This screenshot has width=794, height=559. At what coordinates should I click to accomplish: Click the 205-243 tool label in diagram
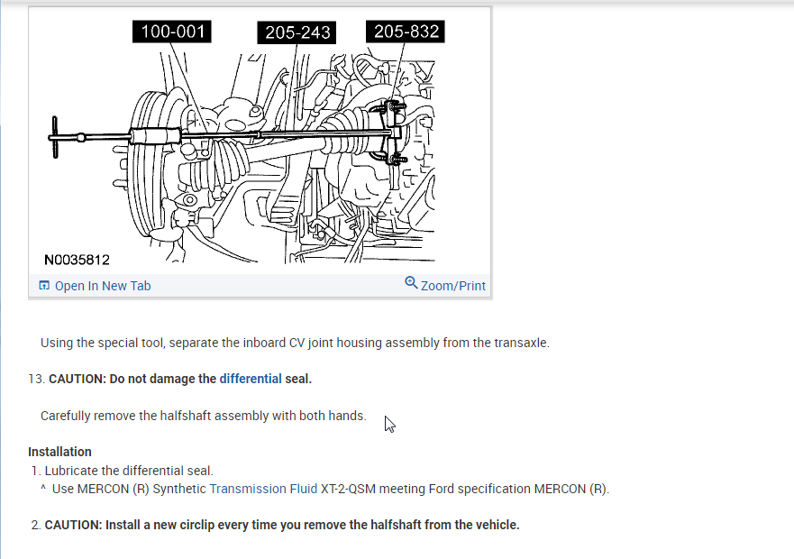(297, 32)
